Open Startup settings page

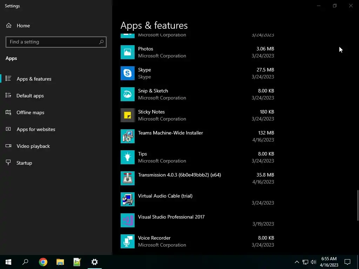(x=56, y=163)
